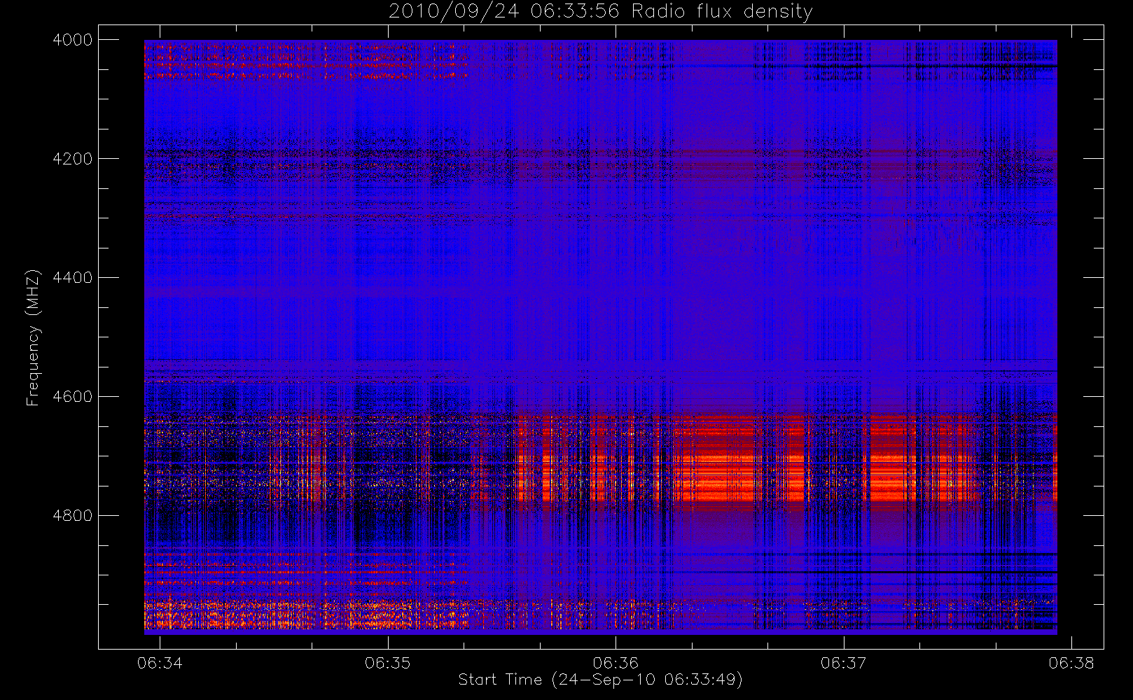
Task: Click the 'Start Time (24-Sep-10 06:33:49)' label
Action: tap(600, 680)
